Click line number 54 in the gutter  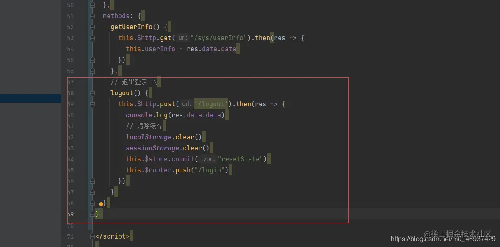(70, 49)
